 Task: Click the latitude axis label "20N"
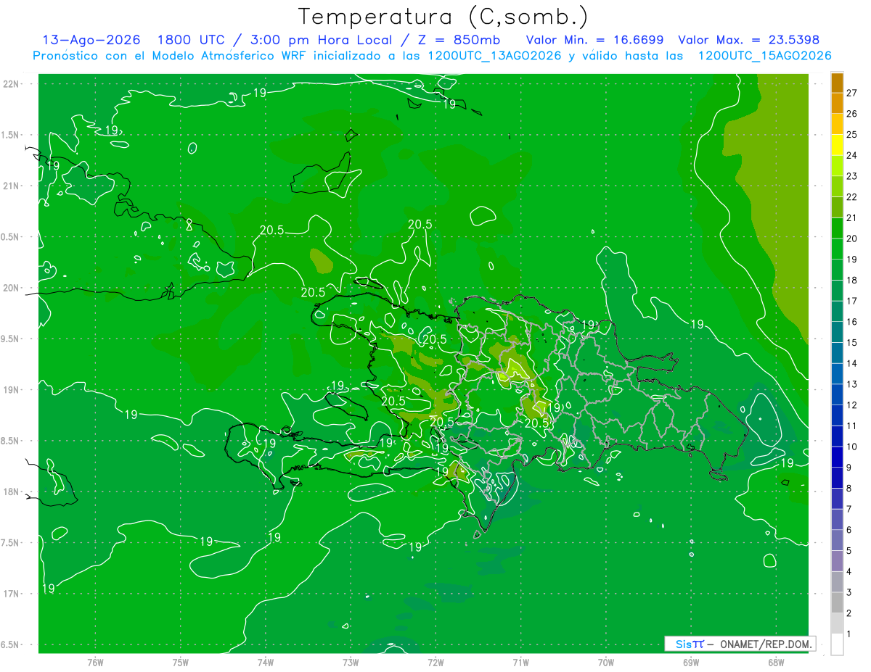tap(11, 289)
